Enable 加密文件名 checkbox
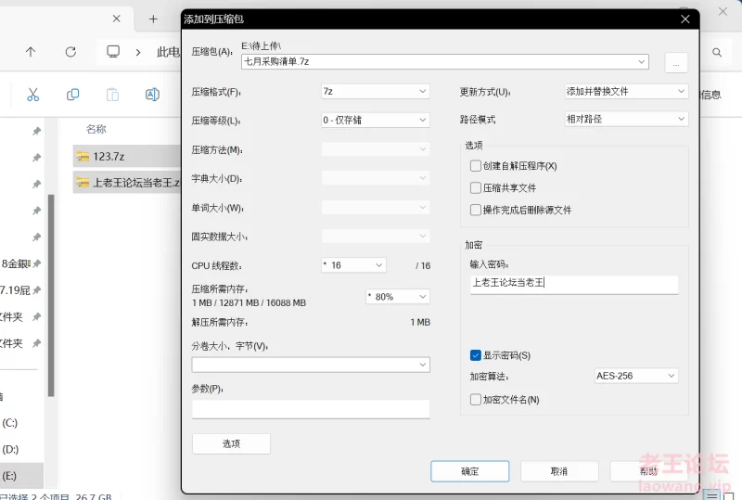 point(476,400)
